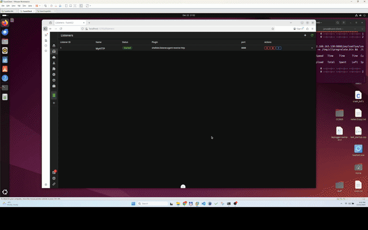The image size is (368, 230).
Task: Open the plugins puzzle icon in sidebar
Action: 54,69
